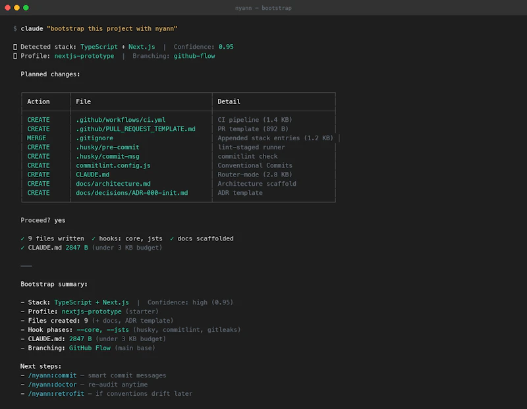Click the CREATE action for ci.yml row

(38, 120)
